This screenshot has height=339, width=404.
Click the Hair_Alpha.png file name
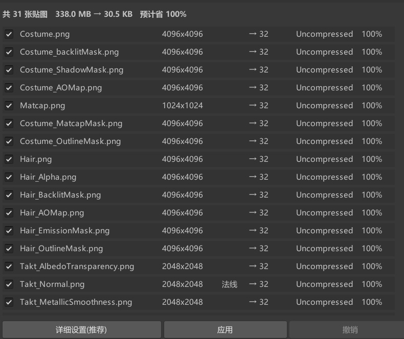coord(48,177)
